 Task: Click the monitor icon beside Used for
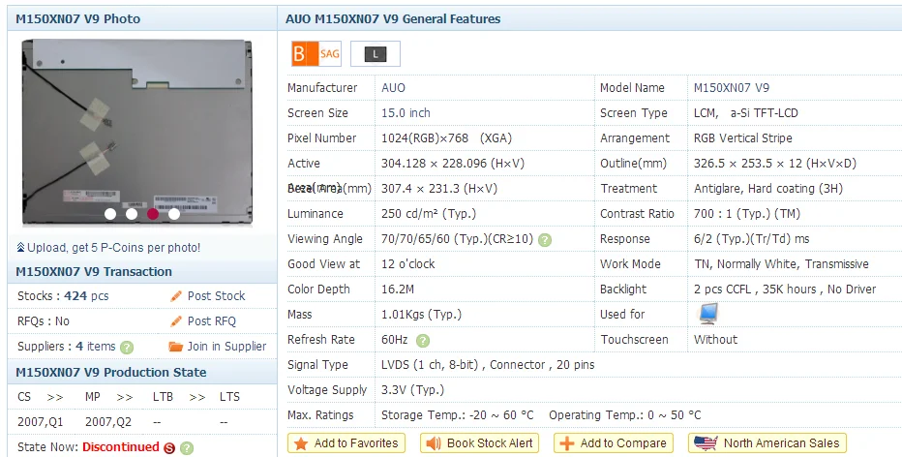coord(707,314)
